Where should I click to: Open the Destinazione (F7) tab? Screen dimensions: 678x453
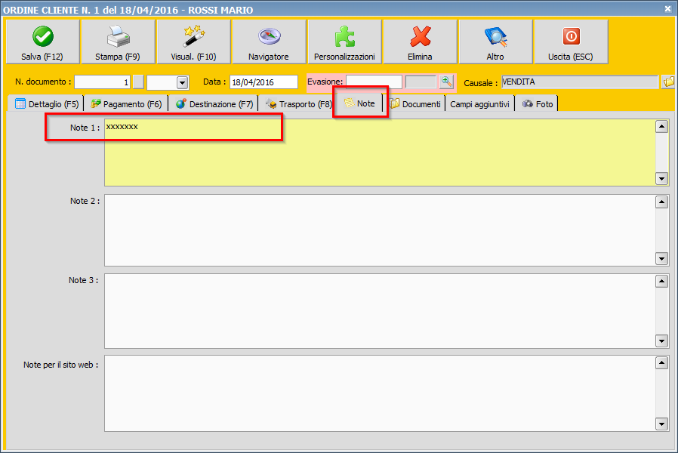(x=214, y=103)
